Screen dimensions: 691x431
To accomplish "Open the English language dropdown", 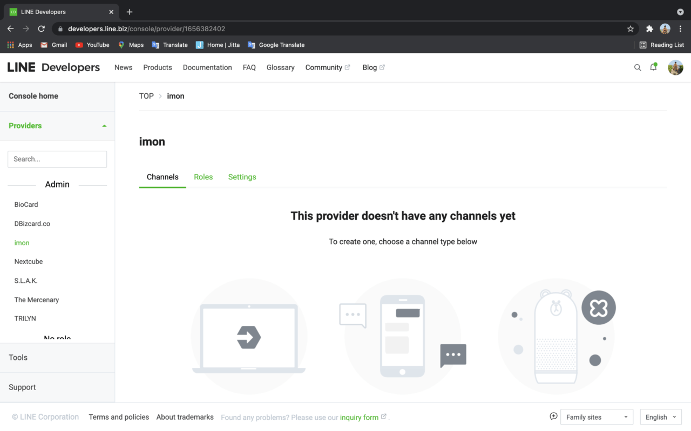I will tap(660, 417).
